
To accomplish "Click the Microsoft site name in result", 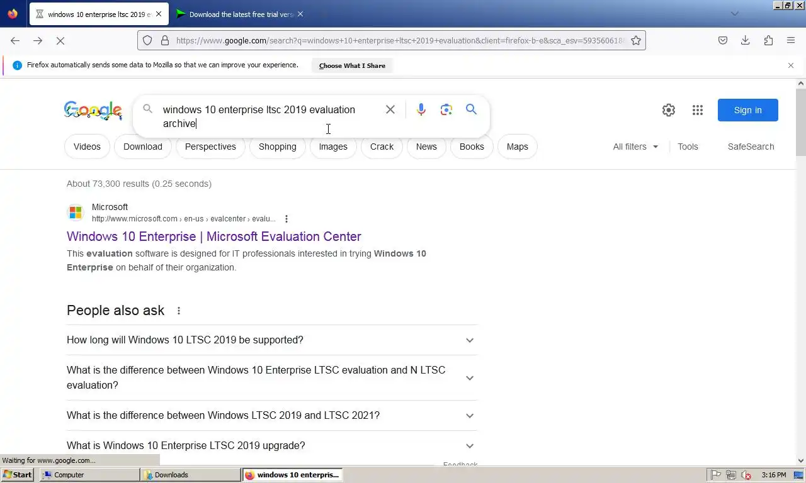I will [110, 207].
